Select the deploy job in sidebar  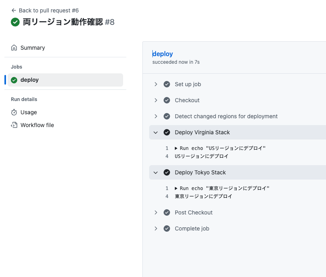coord(30,80)
